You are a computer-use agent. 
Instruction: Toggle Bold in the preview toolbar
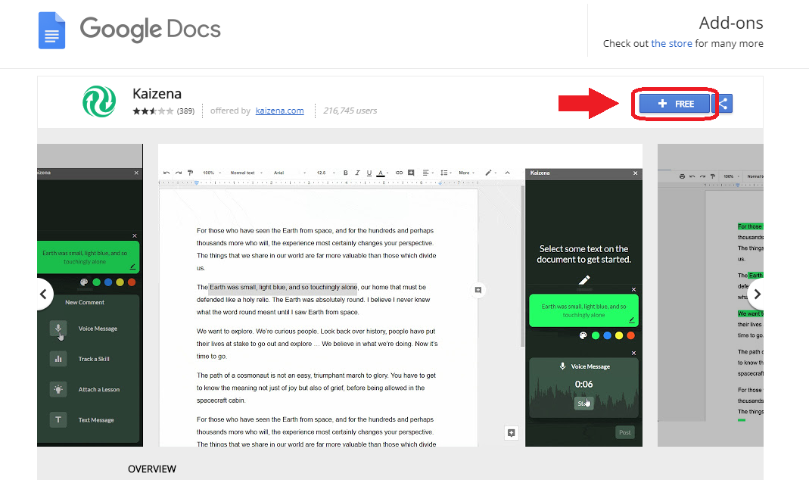point(346,173)
